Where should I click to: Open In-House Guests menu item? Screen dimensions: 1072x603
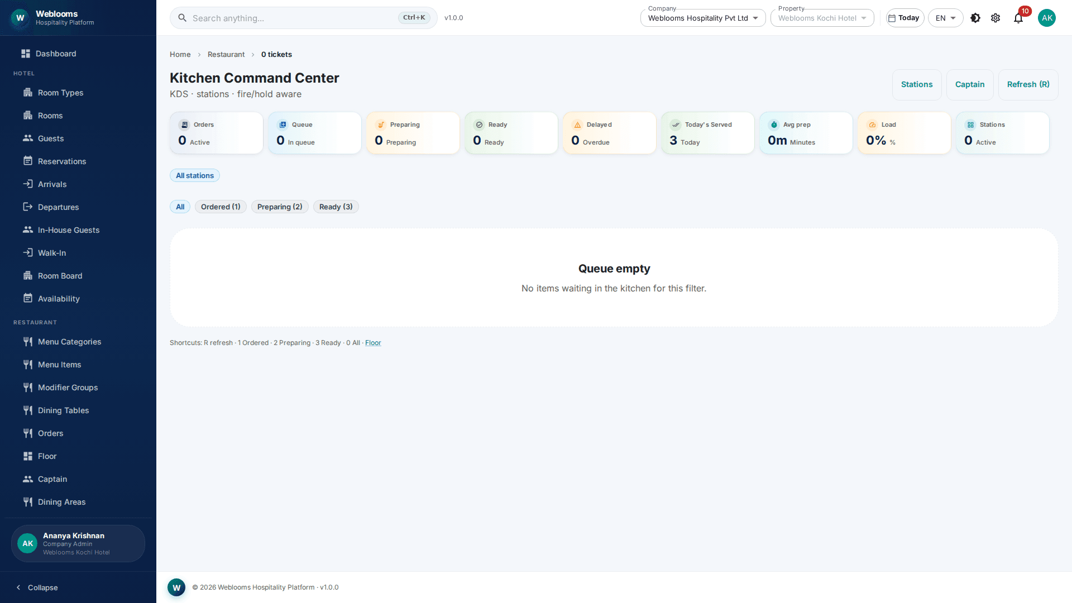pyautogui.click(x=78, y=230)
